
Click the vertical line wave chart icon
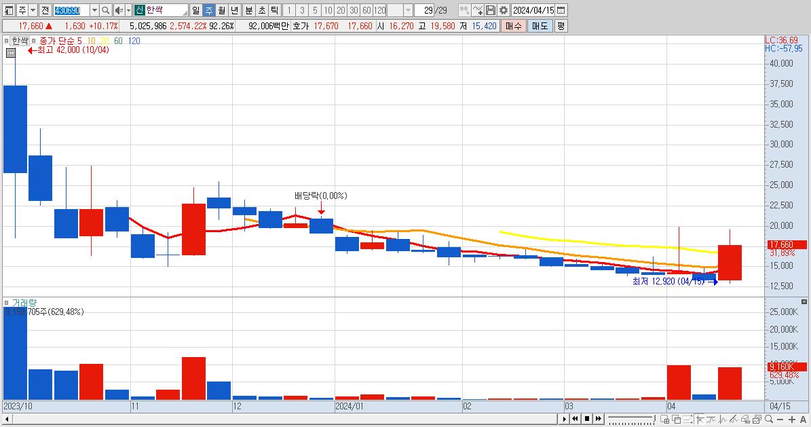click(723, 419)
